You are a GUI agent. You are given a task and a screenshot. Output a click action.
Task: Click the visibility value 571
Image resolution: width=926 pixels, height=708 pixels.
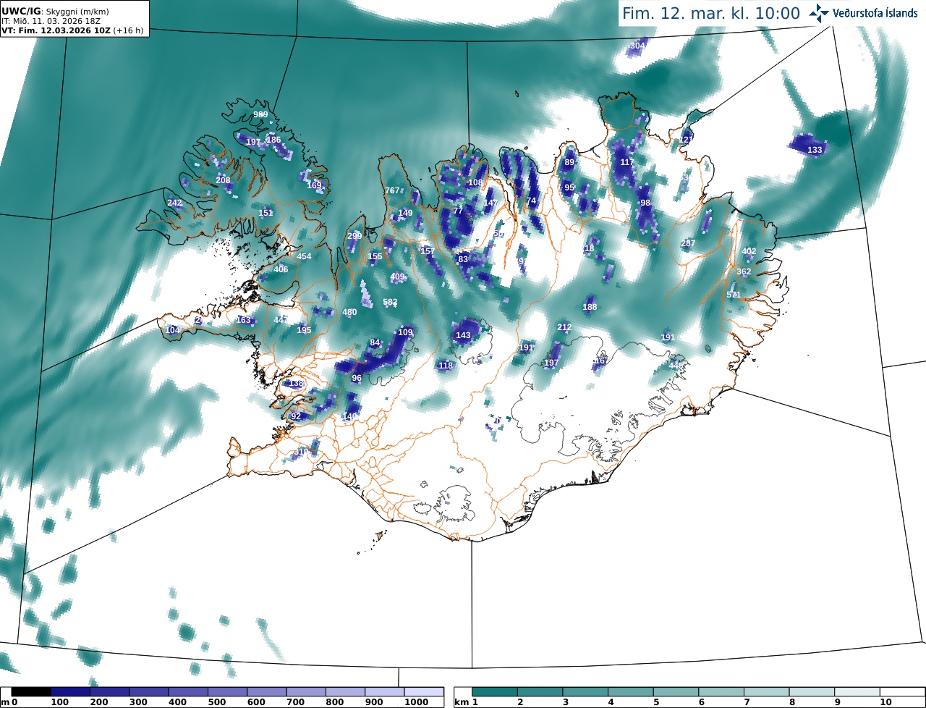tap(734, 295)
